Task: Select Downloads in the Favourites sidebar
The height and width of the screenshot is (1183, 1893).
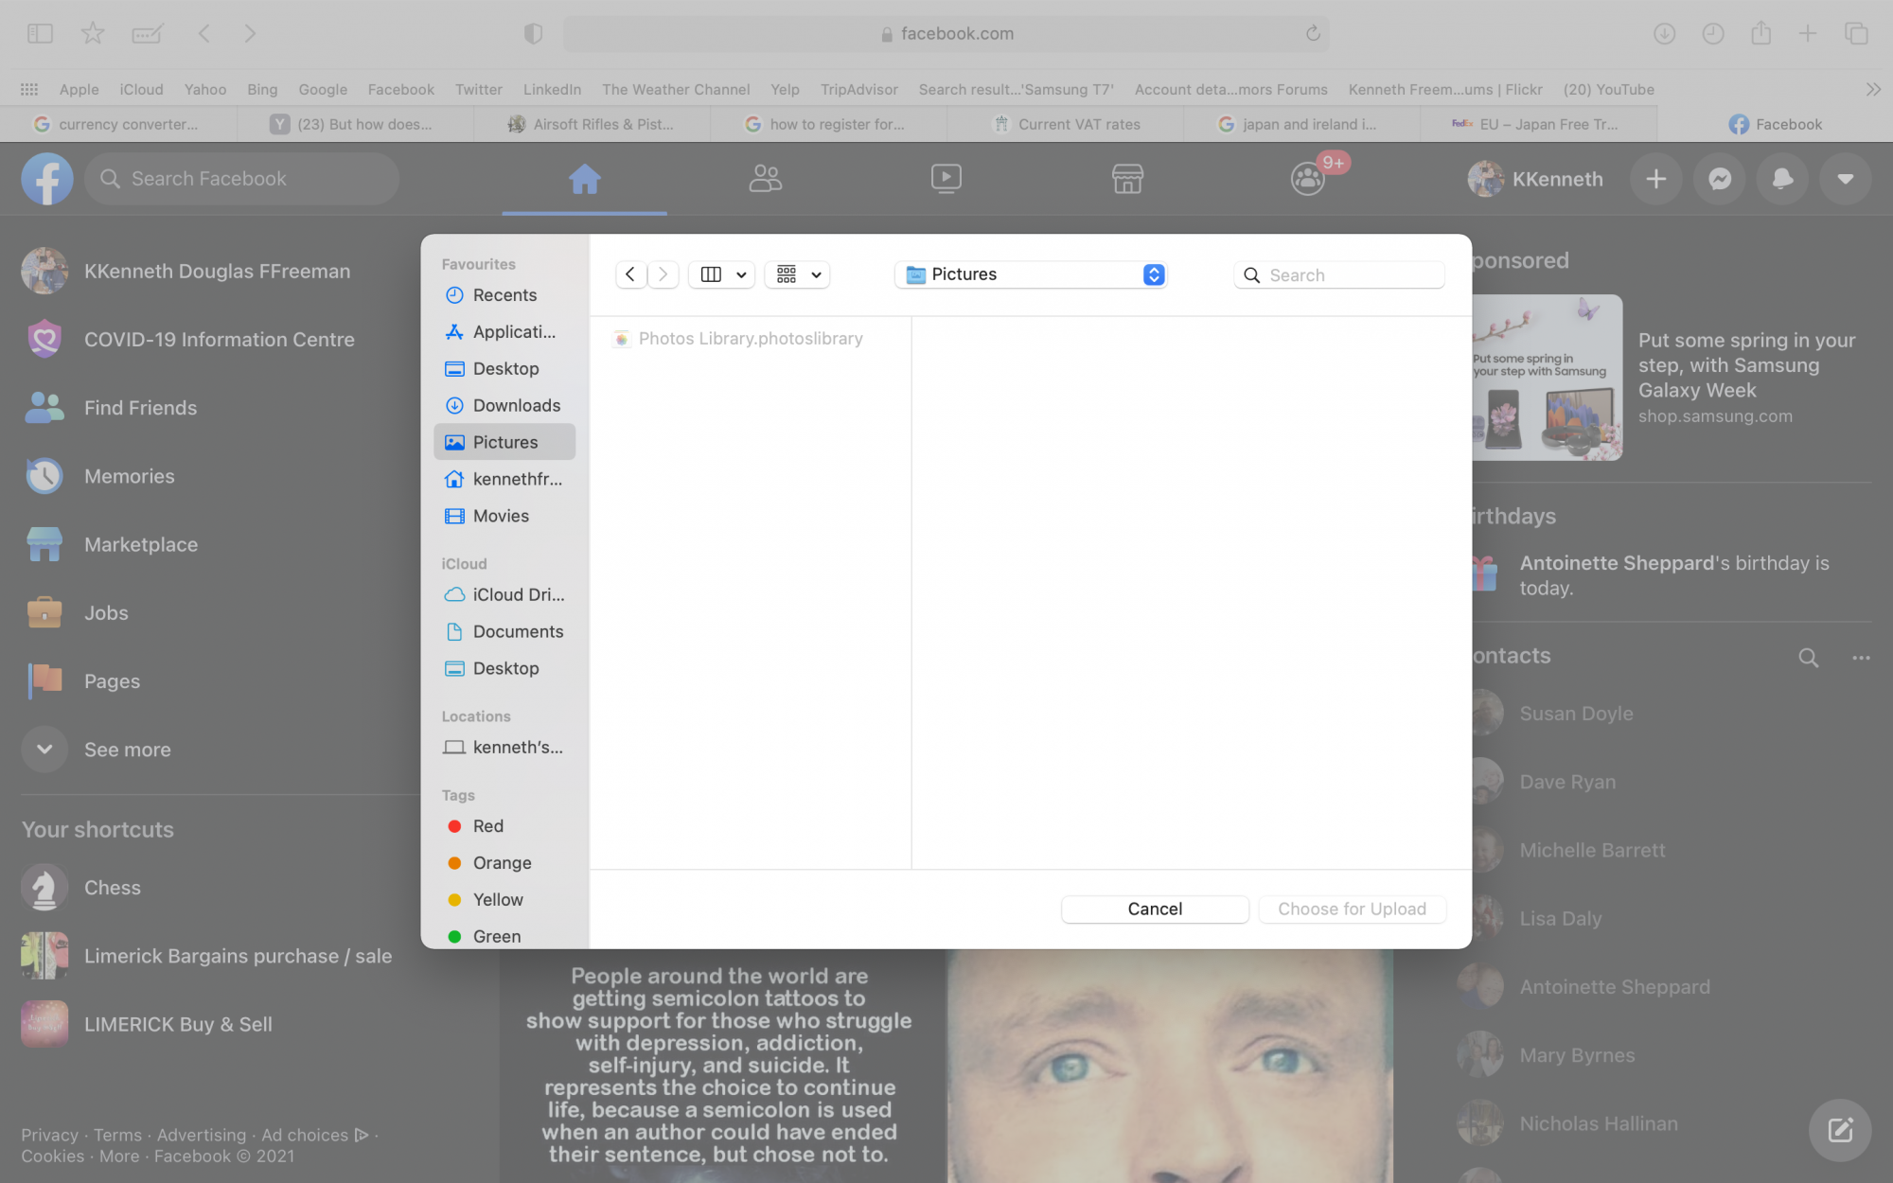Action: coord(516,405)
